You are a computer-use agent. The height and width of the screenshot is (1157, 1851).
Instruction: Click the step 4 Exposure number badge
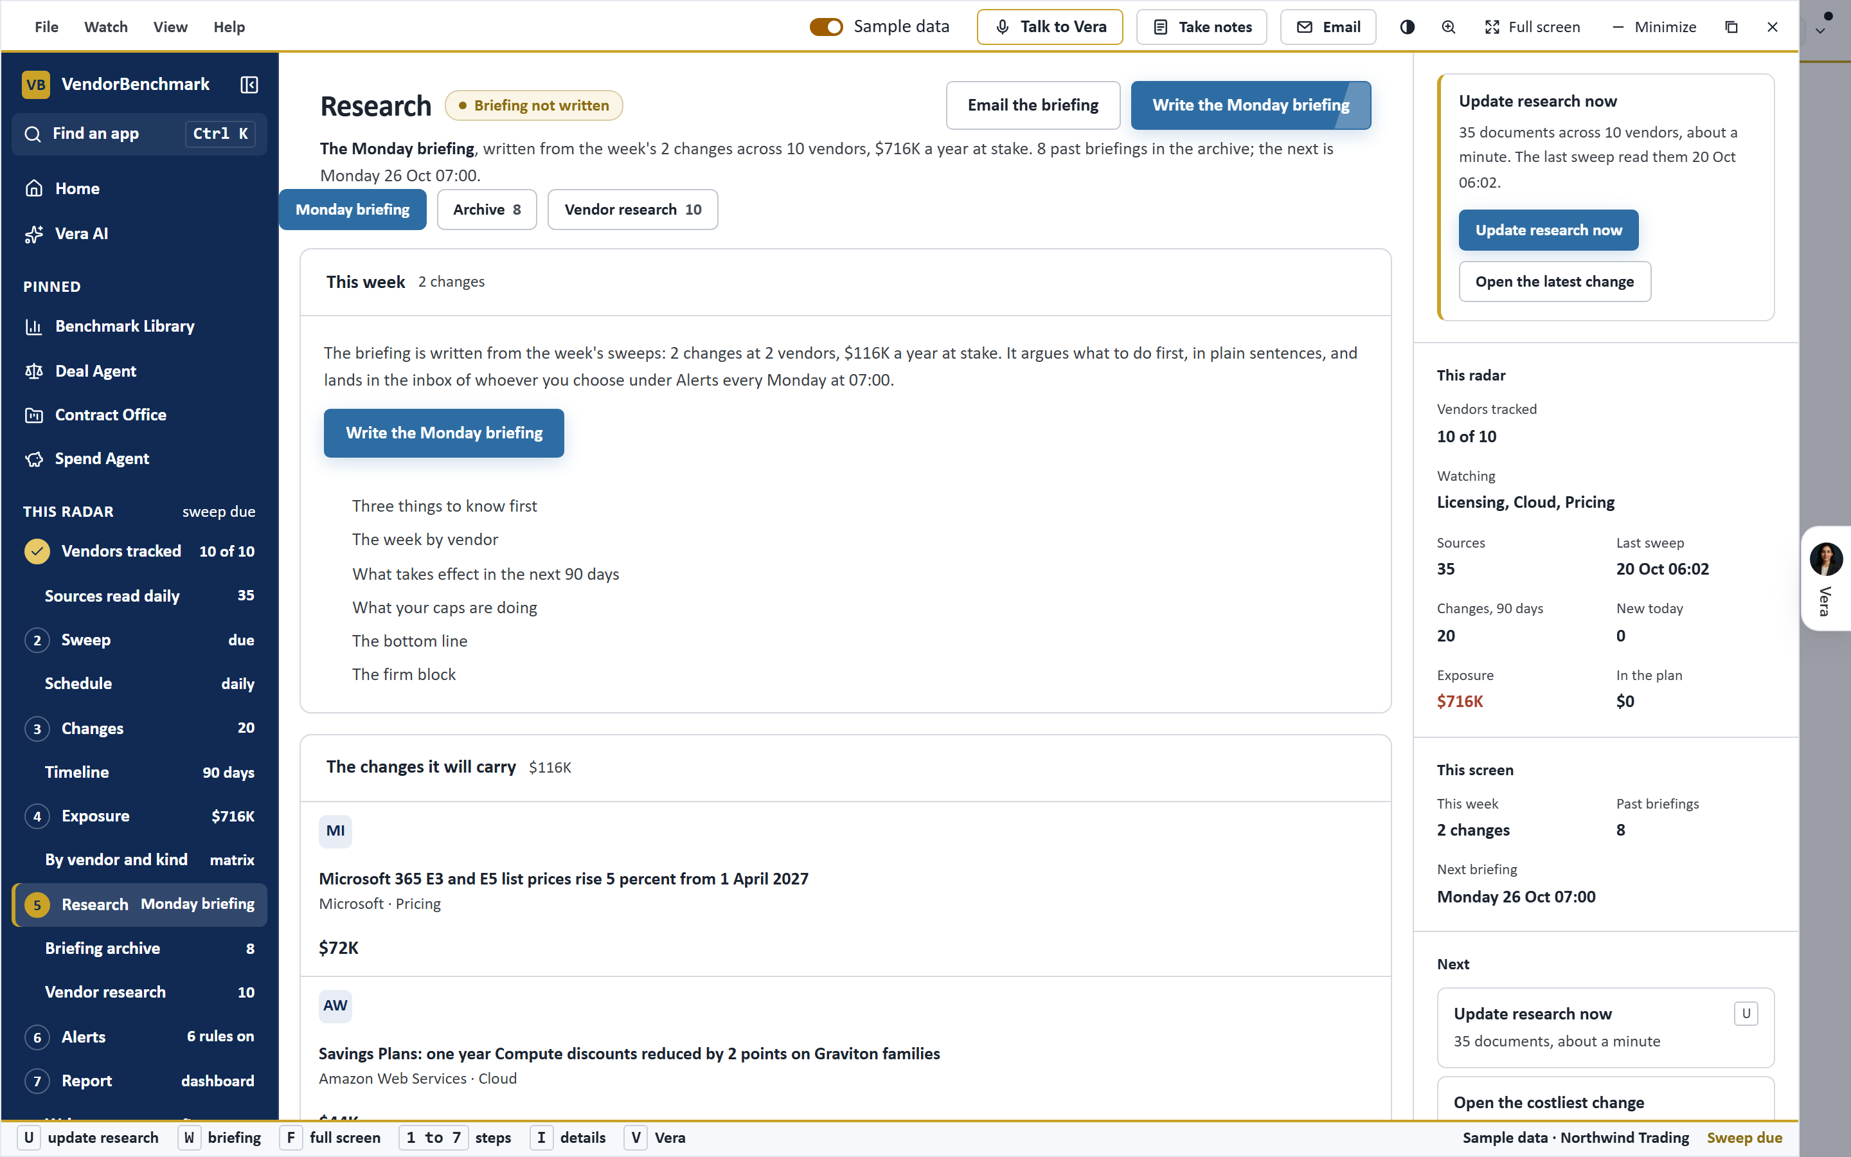tap(37, 816)
